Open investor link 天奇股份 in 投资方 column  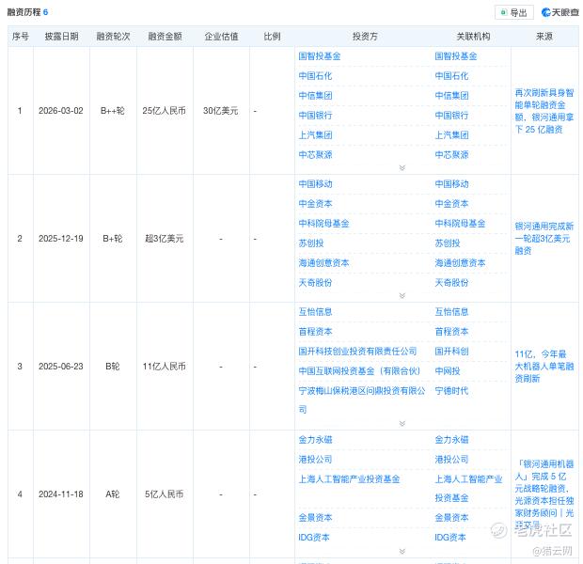click(315, 283)
